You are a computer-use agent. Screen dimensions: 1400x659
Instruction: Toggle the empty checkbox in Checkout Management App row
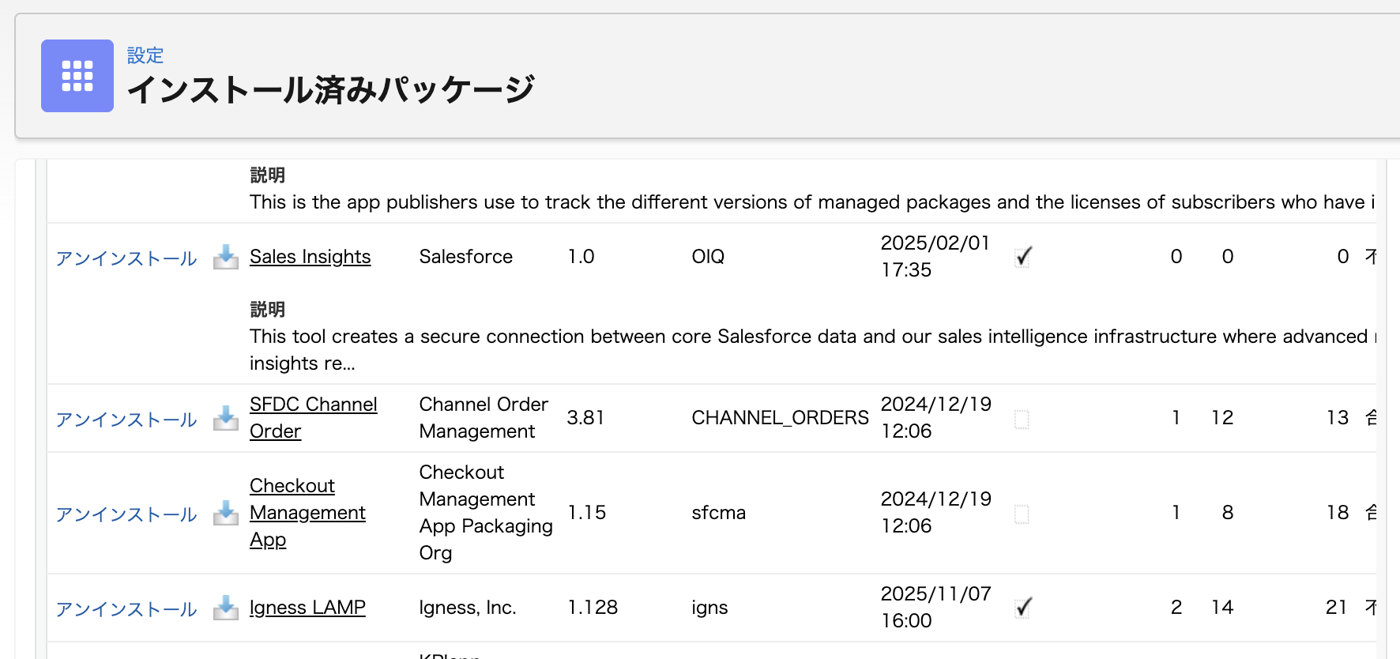click(x=1022, y=514)
